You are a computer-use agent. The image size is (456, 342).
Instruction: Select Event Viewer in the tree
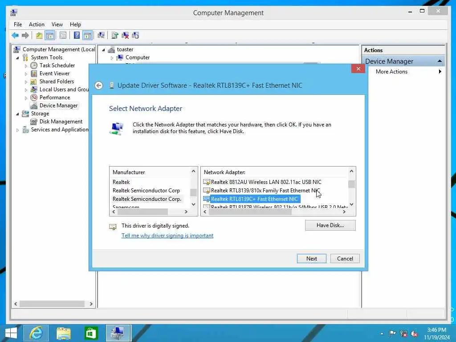coord(54,73)
